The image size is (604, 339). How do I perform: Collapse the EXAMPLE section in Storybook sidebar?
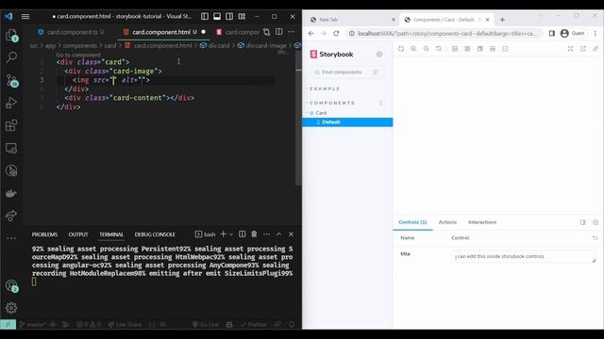click(x=324, y=89)
